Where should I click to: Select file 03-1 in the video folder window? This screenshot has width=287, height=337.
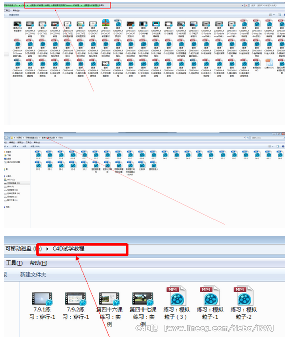pos(84,155)
